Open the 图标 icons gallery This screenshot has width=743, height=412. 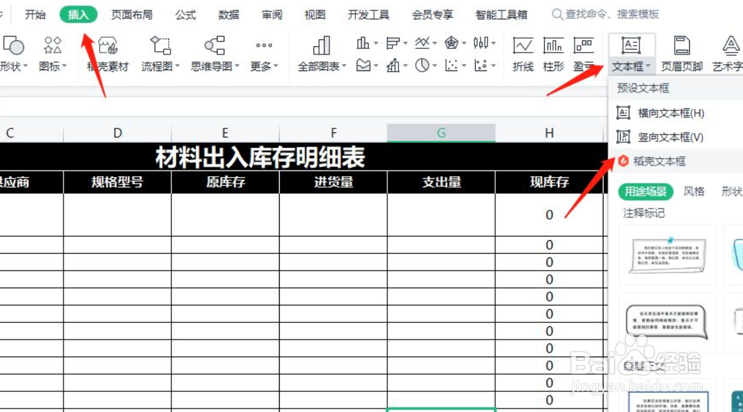(x=52, y=53)
